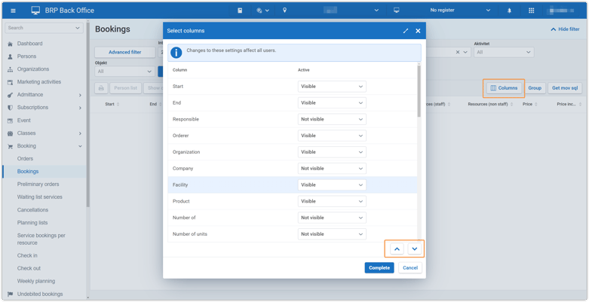Click the Undebited bookings flag icon
589x302 pixels.
(10, 294)
